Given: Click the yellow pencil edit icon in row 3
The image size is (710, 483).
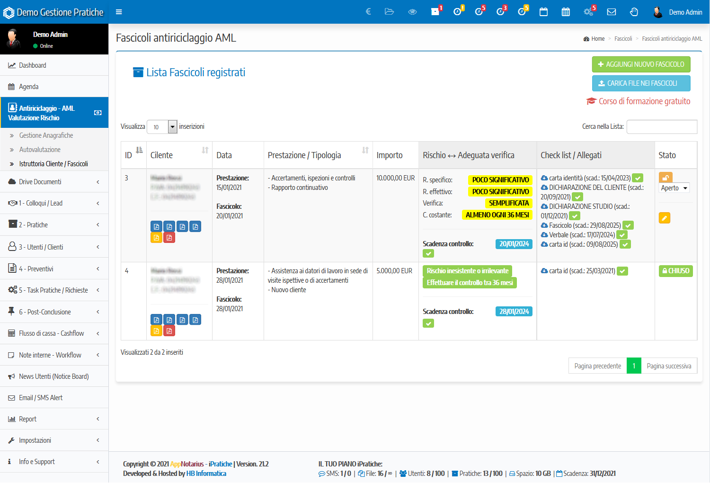Looking at the screenshot, I should pyautogui.click(x=665, y=218).
